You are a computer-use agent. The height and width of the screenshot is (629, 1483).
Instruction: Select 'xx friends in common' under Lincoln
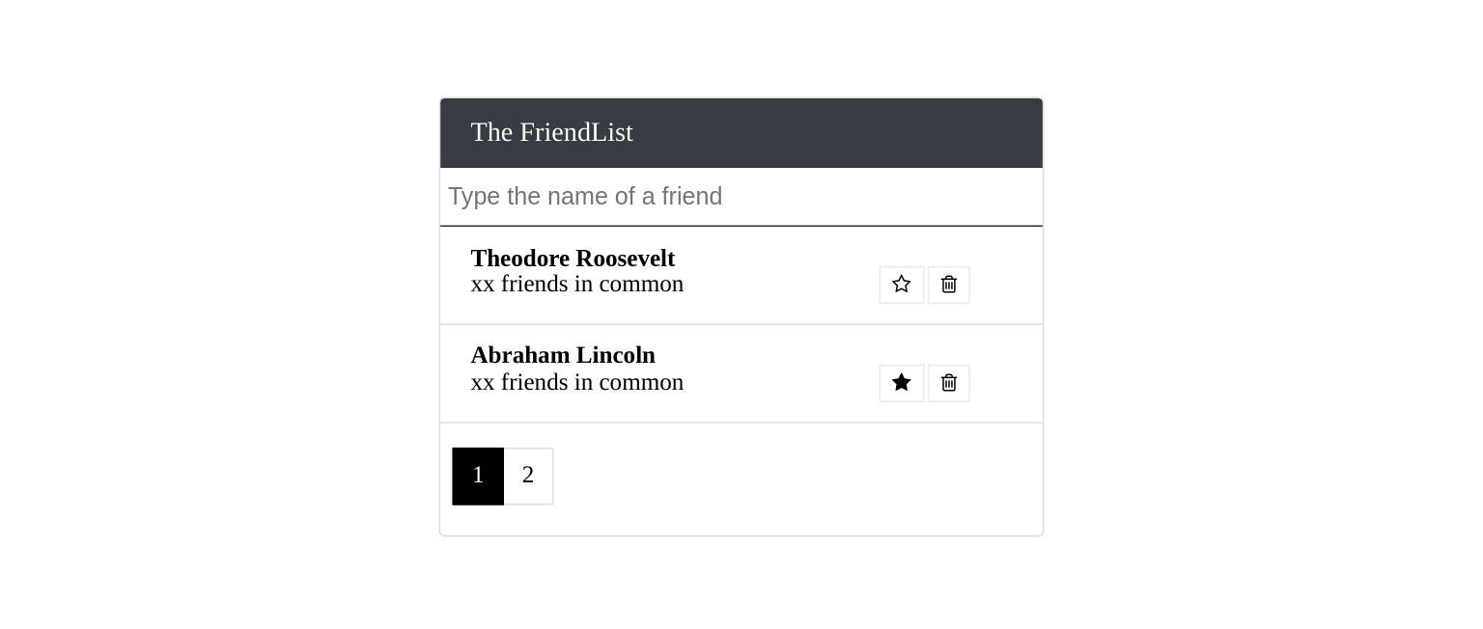click(577, 382)
